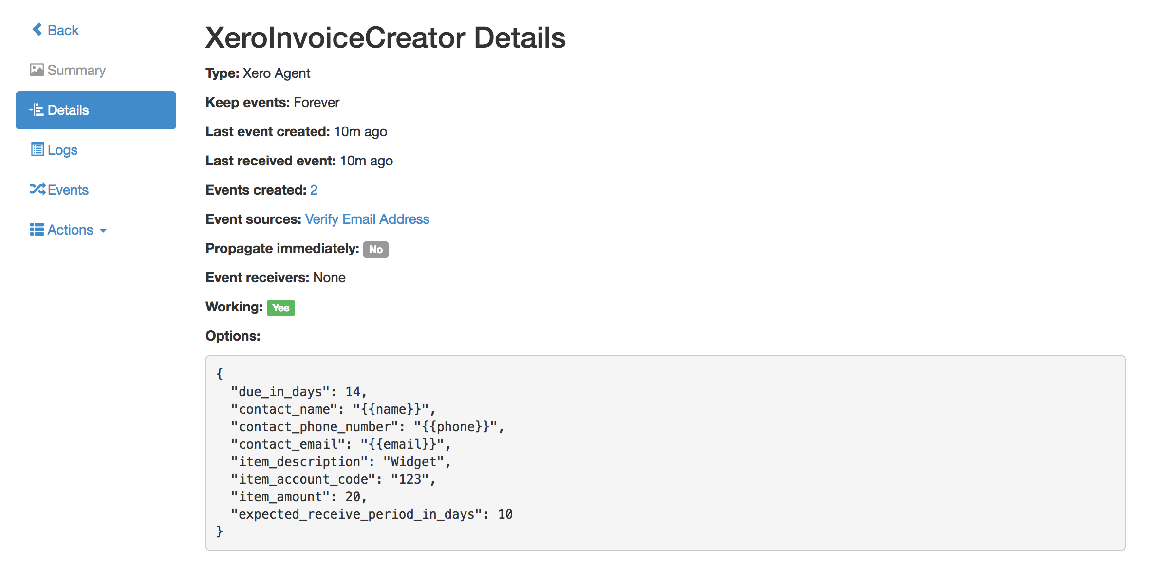Open the Verify Email Address event source

click(x=367, y=219)
